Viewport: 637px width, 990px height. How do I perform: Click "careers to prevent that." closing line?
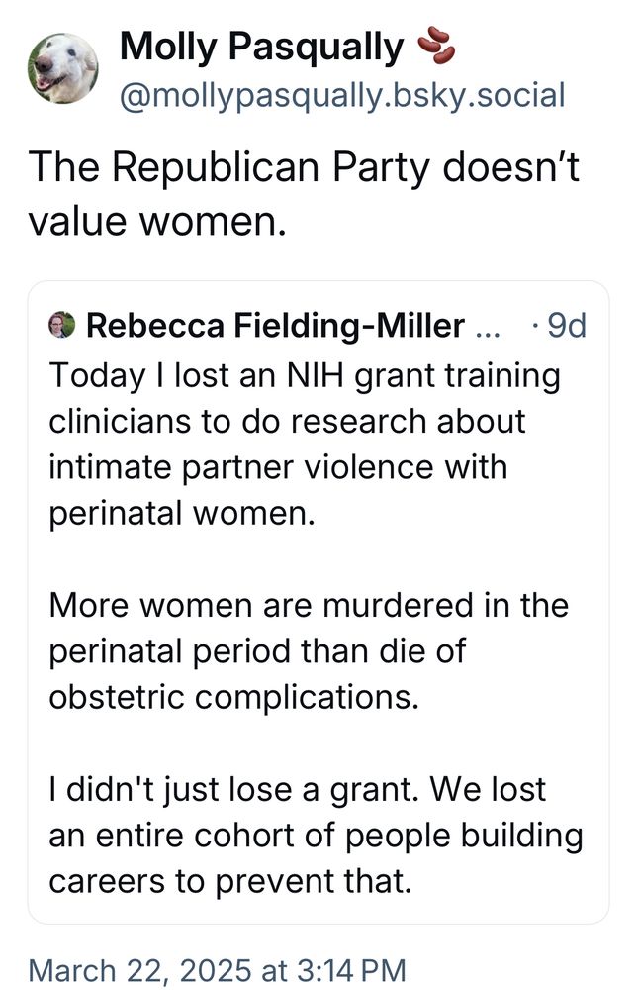pyautogui.click(x=229, y=880)
